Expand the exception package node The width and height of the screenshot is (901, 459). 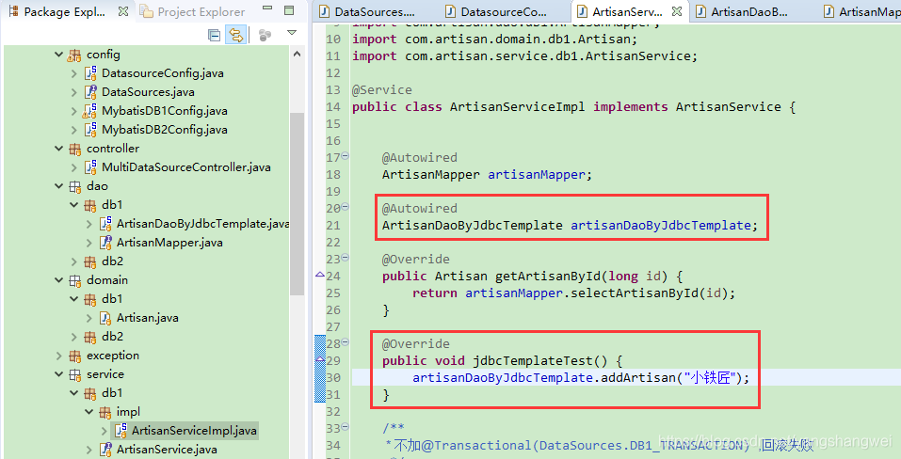[x=58, y=356]
